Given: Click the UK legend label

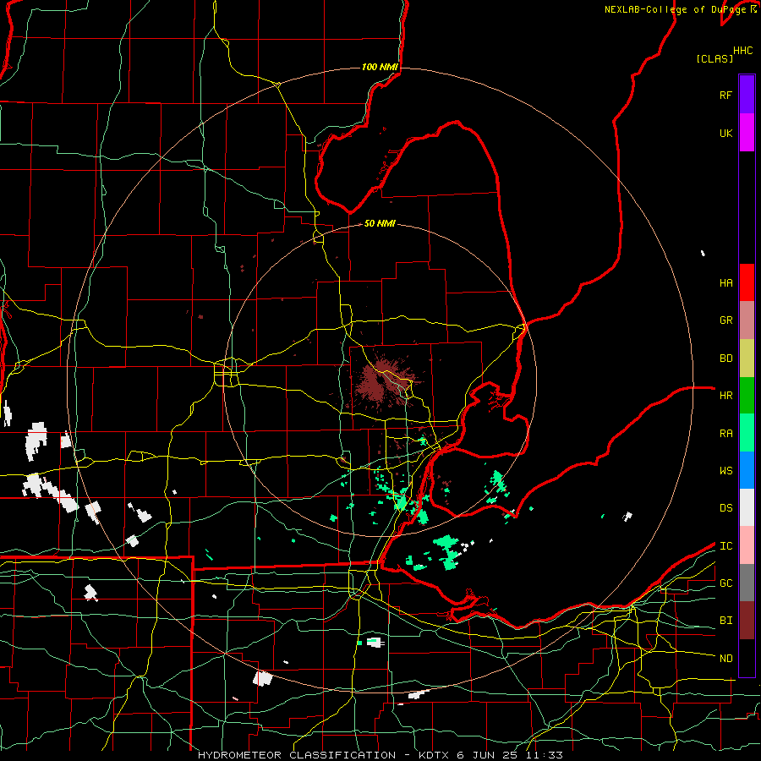Looking at the screenshot, I should [x=726, y=133].
